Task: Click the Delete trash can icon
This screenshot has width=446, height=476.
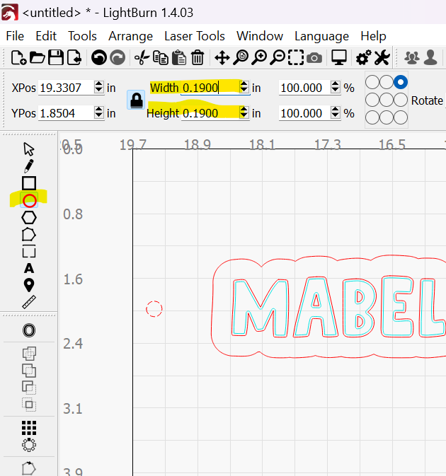Action: (198, 58)
